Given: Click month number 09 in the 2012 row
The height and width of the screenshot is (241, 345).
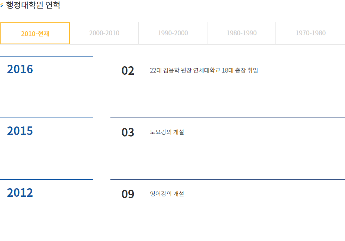Looking at the screenshot, I should (x=128, y=194).
